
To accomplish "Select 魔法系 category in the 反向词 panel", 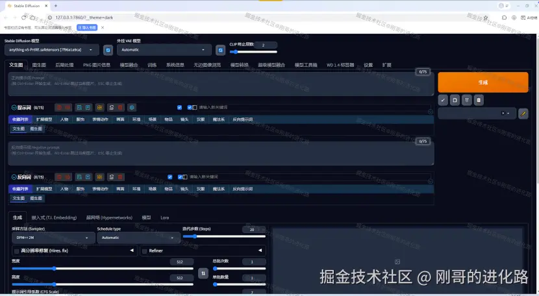I will coord(219,189).
